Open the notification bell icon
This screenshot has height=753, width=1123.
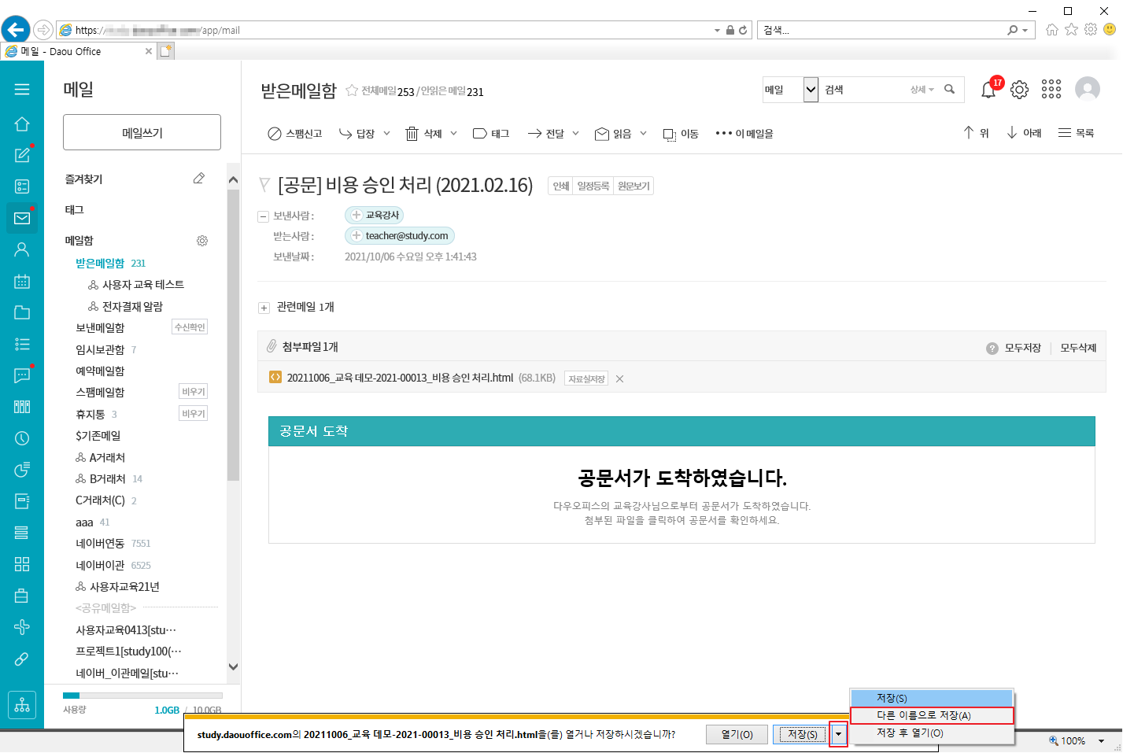pos(988,90)
